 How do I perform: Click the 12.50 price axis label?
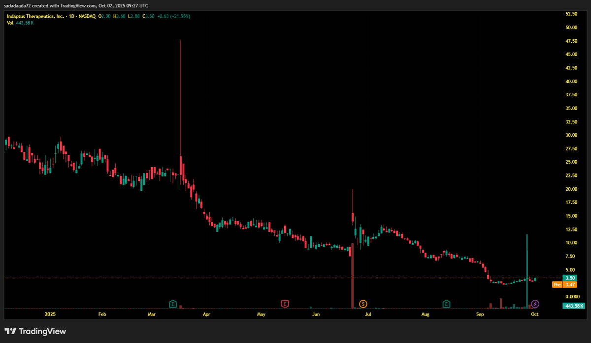[x=571, y=229]
